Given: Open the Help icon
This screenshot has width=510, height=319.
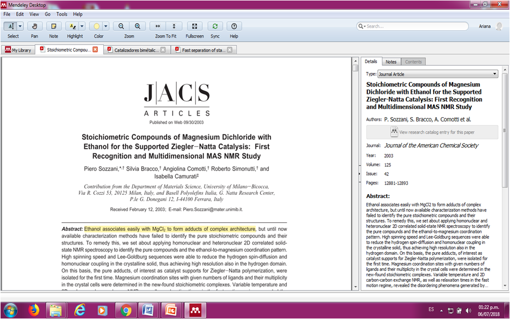Looking at the screenshot, I should pos(234,26).
